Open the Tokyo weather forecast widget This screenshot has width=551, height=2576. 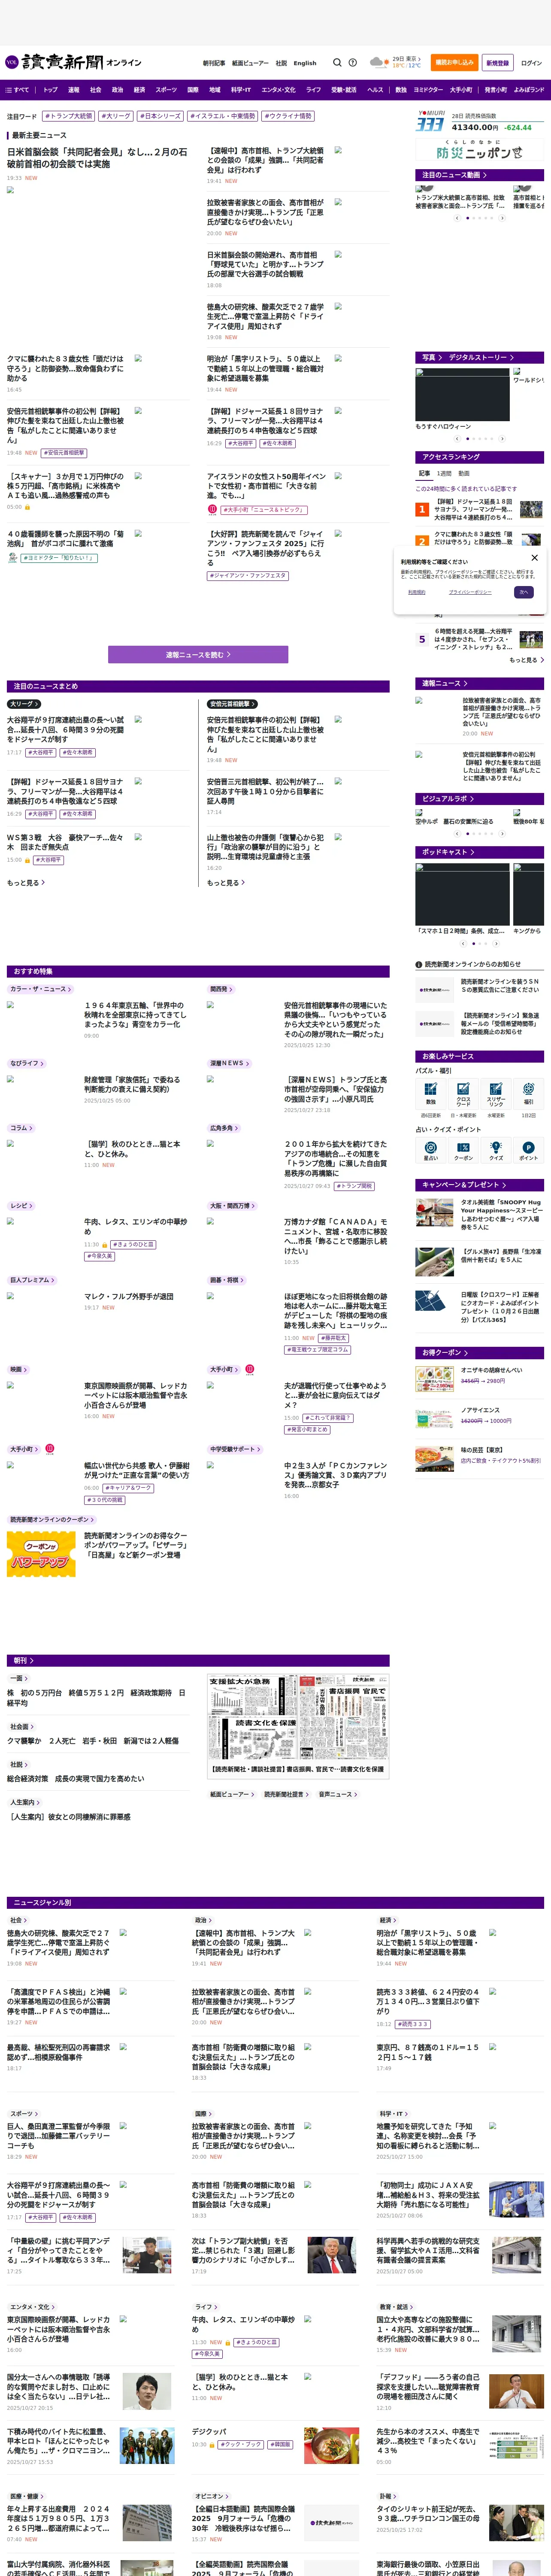(394, 62)
